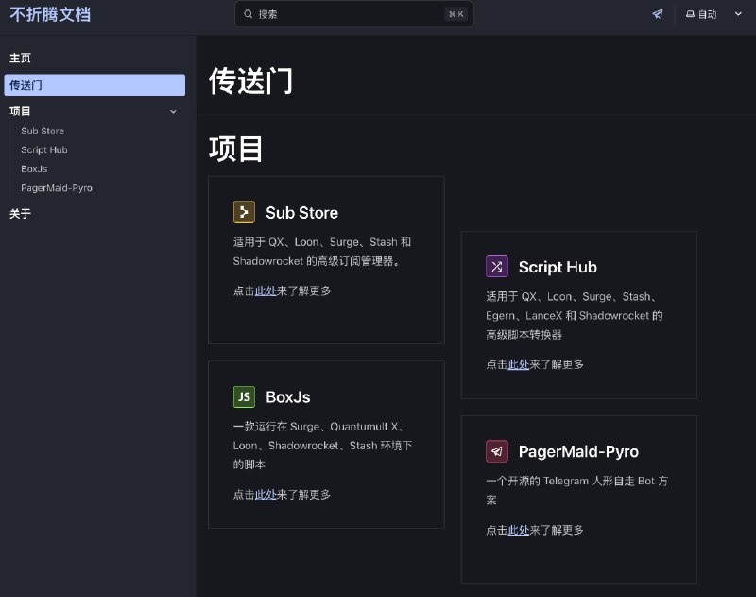
Task: Open Script Hub sidebar entry
Action: pos(44,150)
